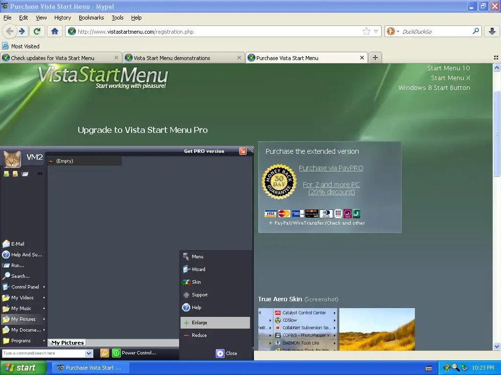Open the Start Menu X link
The height and width of the screenshot is (375, 501).
tap(451, 78)
